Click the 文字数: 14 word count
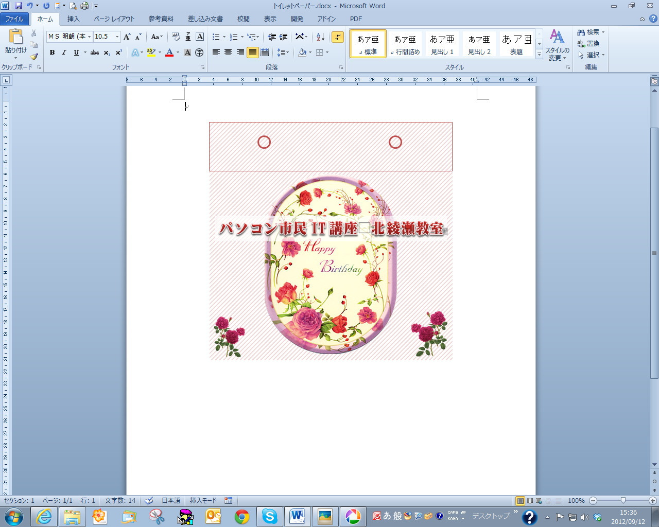The width and height of the screenshot is (659, 527). point(120,500)
